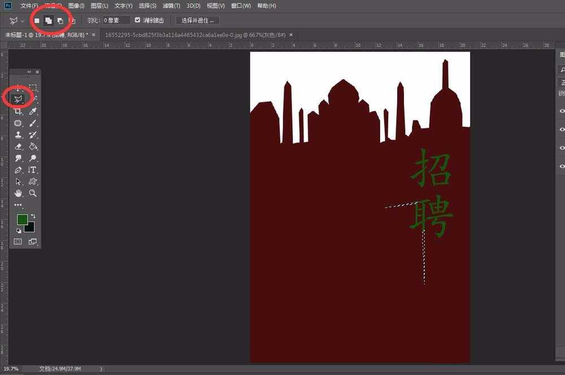Choose the Paint Bucket tool
Viewport: 565px width, 375px height.
33,146
